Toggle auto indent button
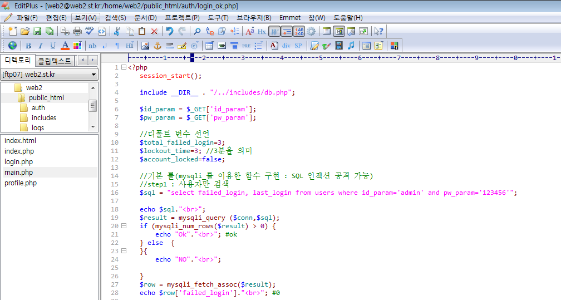Screen dimensions: 561x300 (x=287, y=32)
